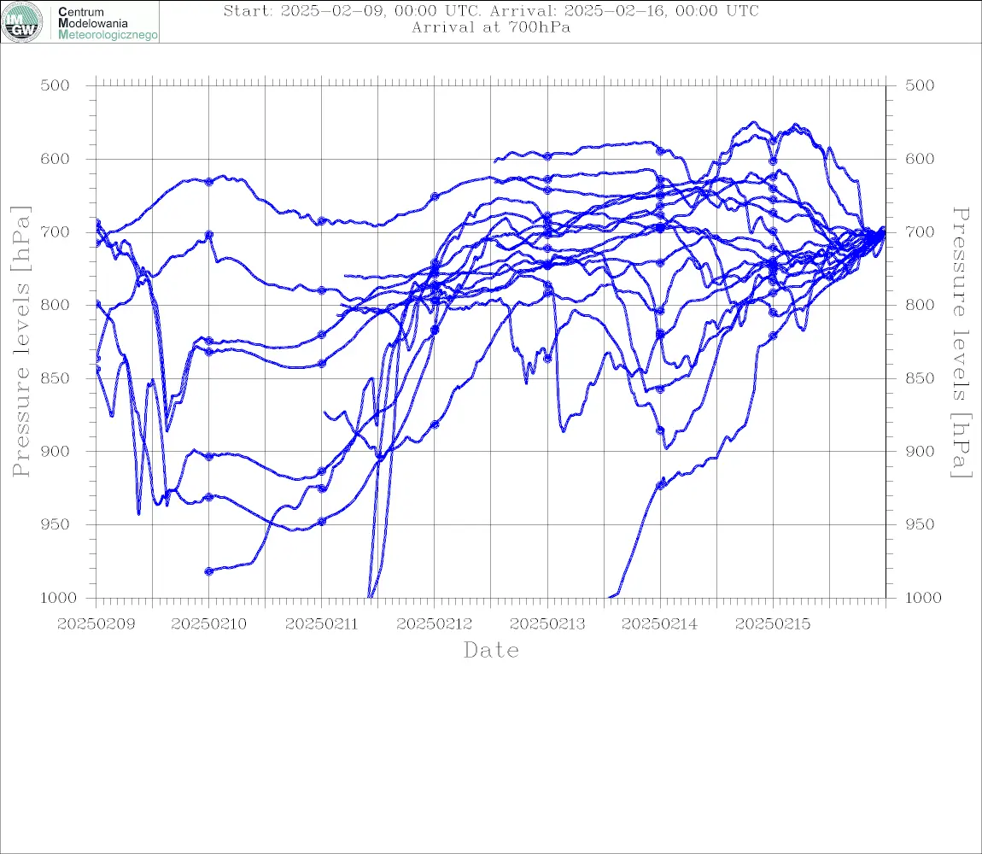Click the trajectory marker near 820 hPa on 20250215
This screenshot has width=982, height=854.
tap(773, 336)
